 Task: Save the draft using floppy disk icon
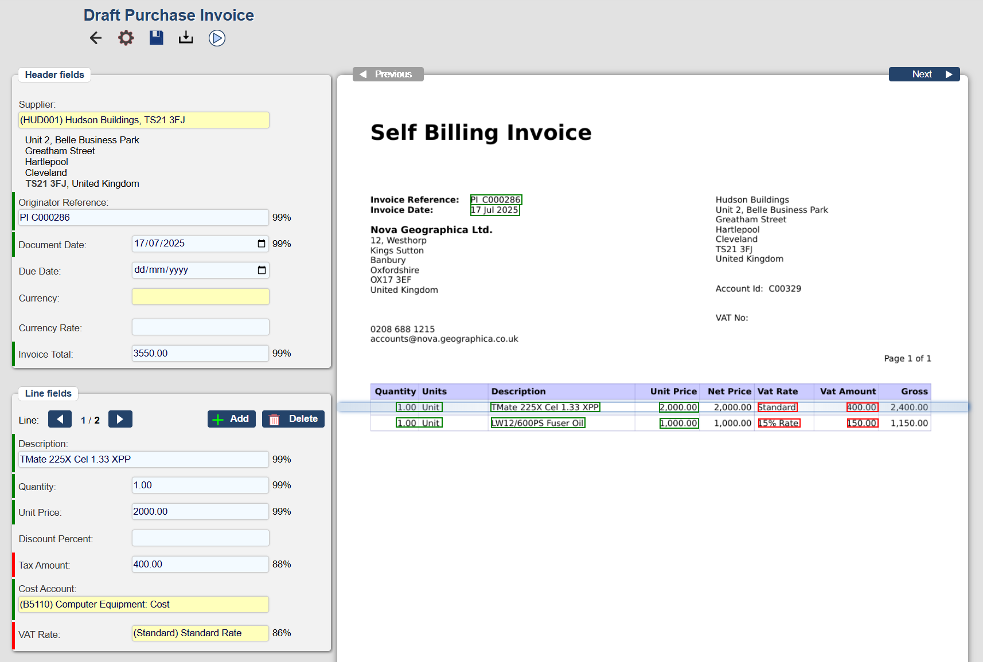tap(157, 38)
